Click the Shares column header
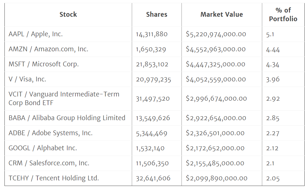This screenshot has height=189, width=308. (157, 14)
